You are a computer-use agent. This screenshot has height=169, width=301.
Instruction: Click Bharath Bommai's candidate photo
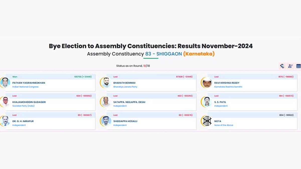[x=106, y=82]
